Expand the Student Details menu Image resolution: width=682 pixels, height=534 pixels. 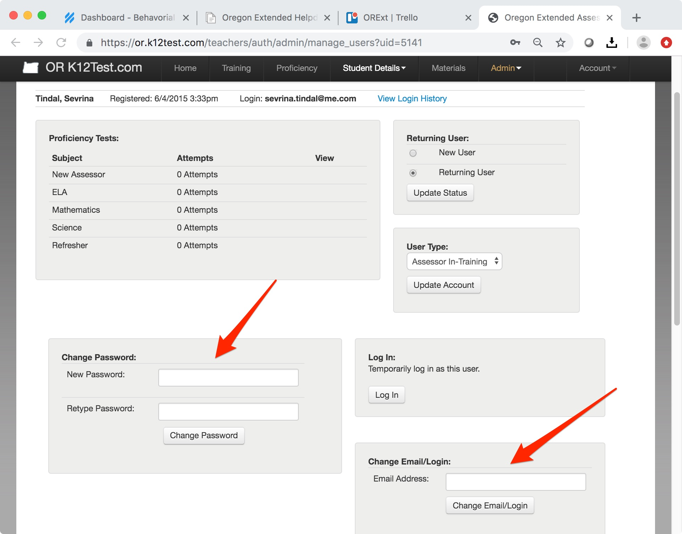(x=374, y=68)
